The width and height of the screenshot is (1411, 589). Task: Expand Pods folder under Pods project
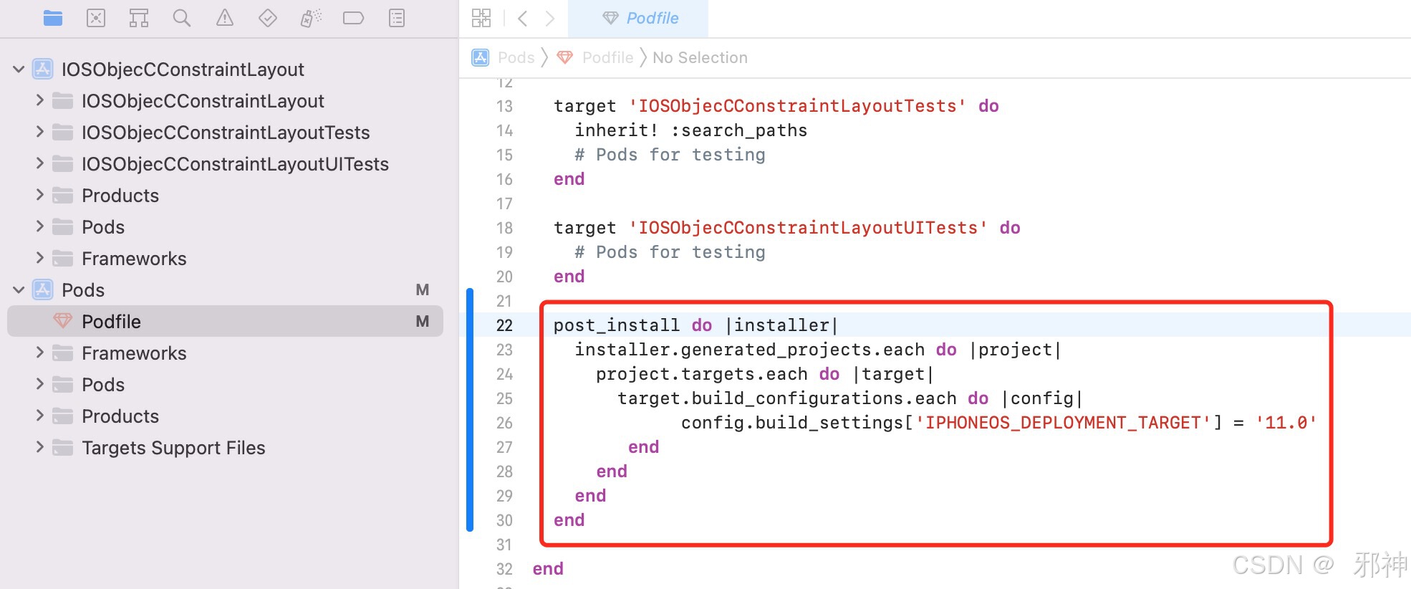(x=40, y=384)
